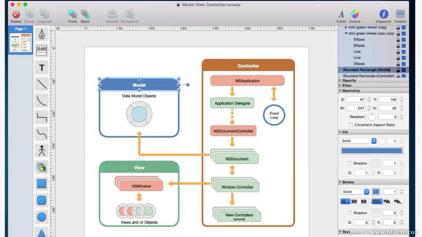
Task: Toggle visibility of Rounded Rectangle (Model)
Action: point(404,70)
